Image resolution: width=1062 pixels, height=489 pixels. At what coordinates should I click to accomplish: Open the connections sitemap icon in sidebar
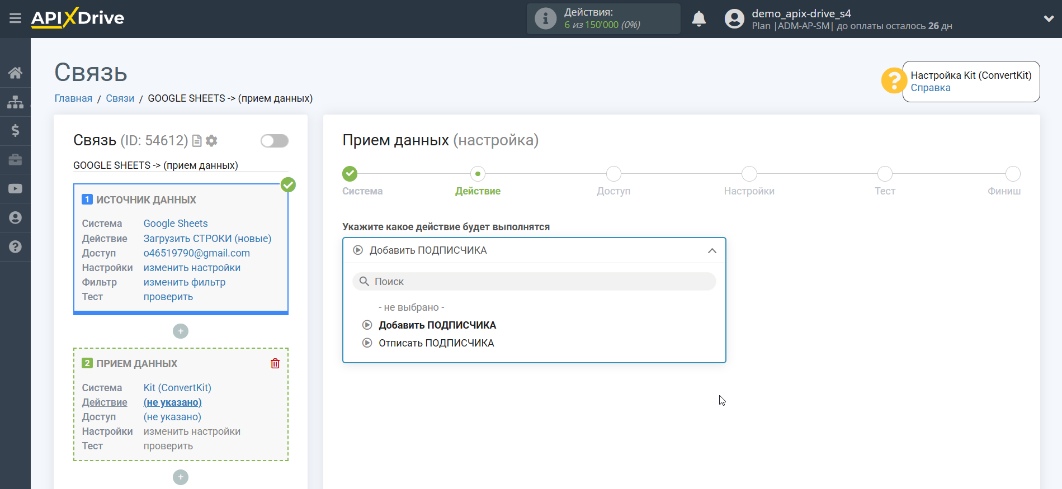(x=15, y=102)
